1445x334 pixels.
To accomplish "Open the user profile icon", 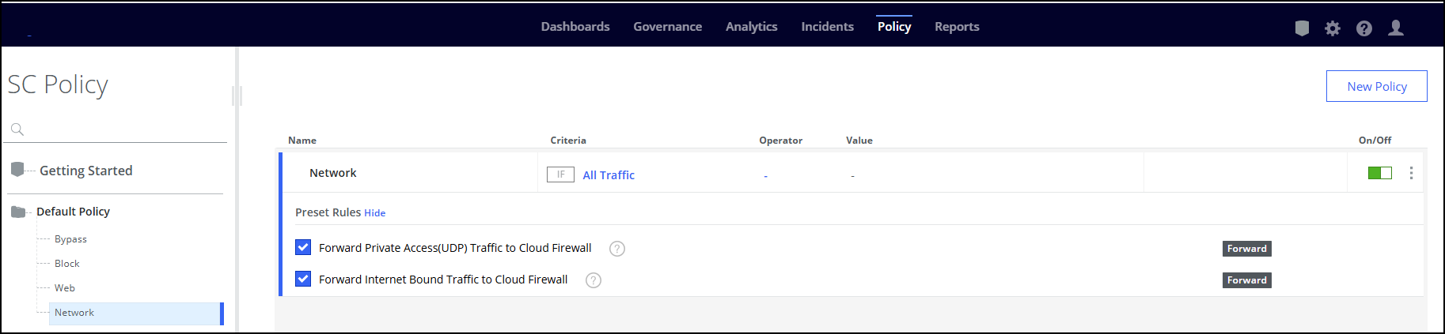I will click(x=1396, y=28).
